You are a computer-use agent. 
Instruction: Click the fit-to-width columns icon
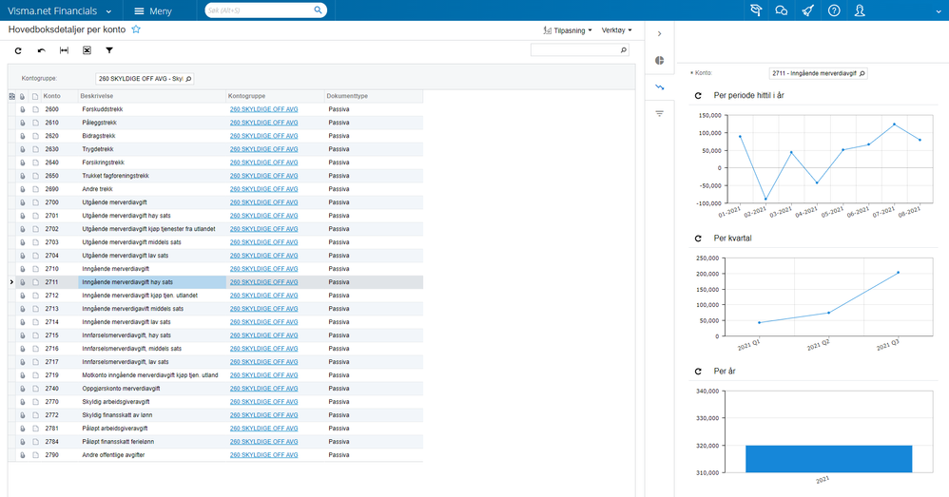[x=64, y=50]
